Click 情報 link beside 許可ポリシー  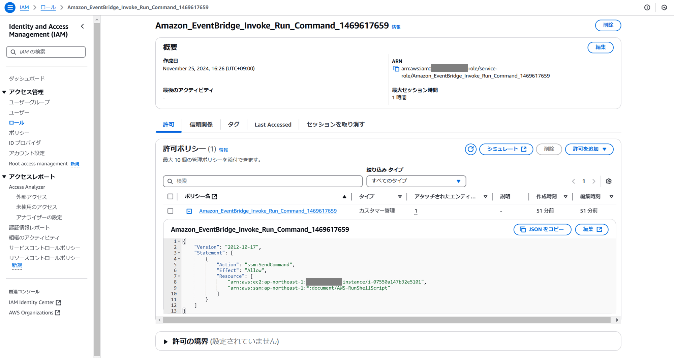pos(223,150)
